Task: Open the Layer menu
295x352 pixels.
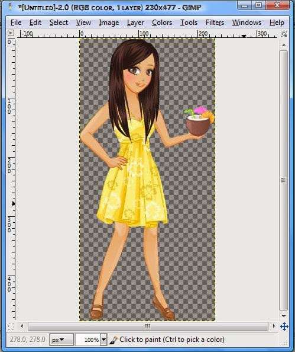Action: [135, 23]
